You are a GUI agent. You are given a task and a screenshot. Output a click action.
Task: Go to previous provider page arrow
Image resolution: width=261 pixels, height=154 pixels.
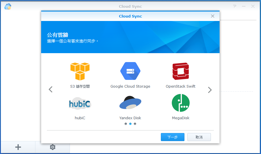(51, 89)
